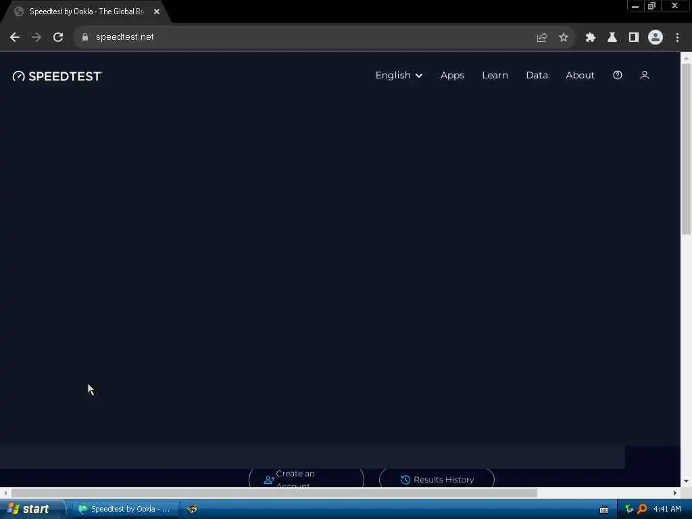Click the vertical scrollbar thumb
Screen dimensions: 692x519
click(686, 149)
